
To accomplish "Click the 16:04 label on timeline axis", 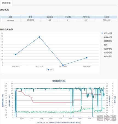I will tap(90, 119).
